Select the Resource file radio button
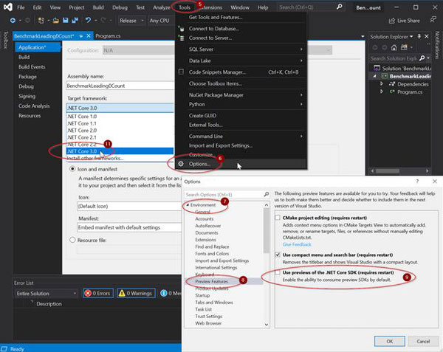Image resolution: width=443 pixels, height=352 pixels. pyautogui.click(x=72, y=241)
